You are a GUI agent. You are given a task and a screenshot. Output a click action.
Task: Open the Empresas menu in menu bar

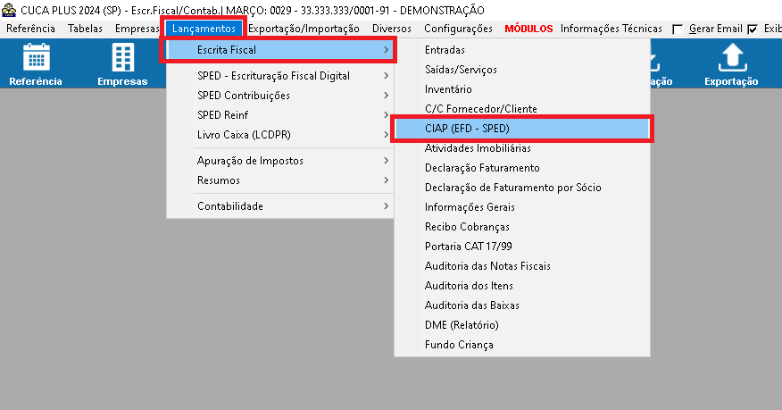[137, 29]
